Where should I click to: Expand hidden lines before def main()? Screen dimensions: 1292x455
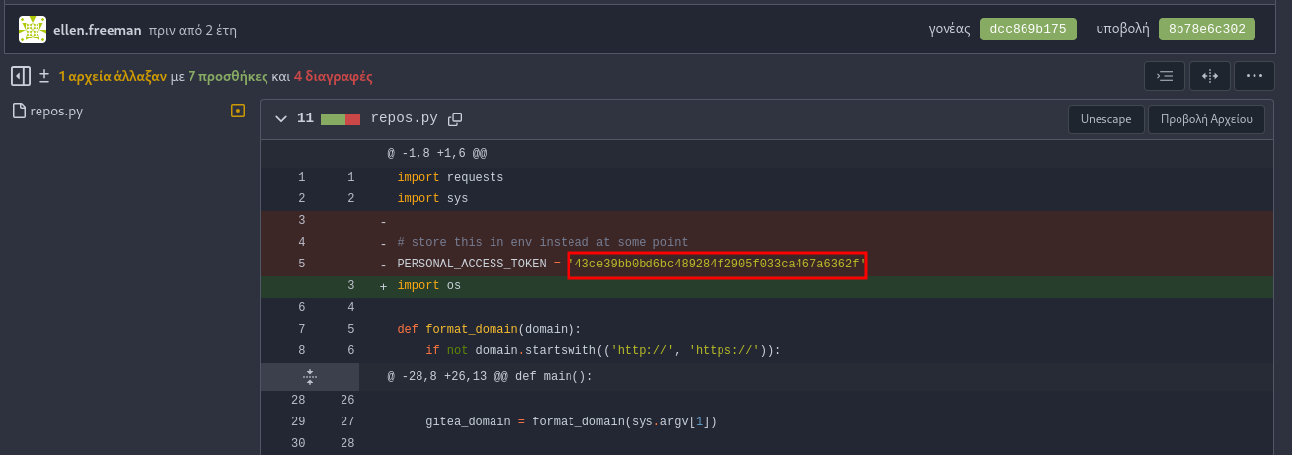click(310, 376)
